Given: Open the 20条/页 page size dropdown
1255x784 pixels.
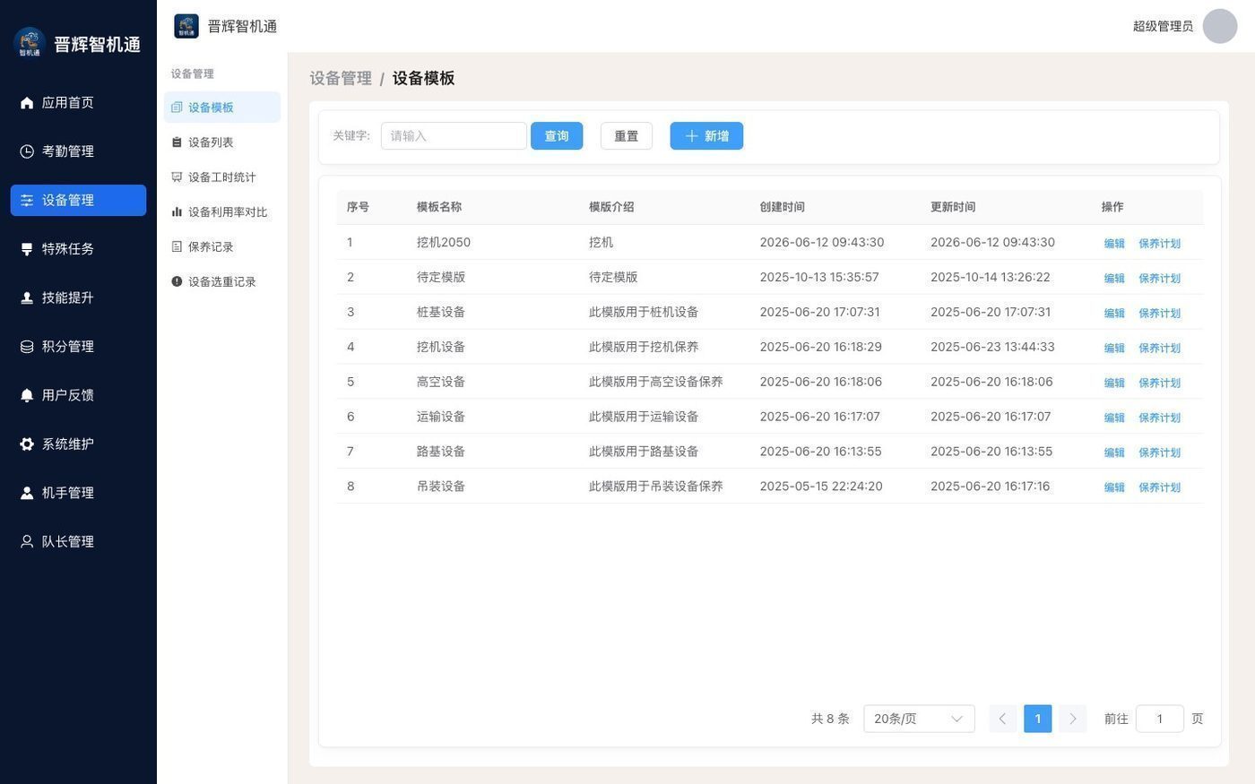Looking at the screenshot, I should [919, 719].
